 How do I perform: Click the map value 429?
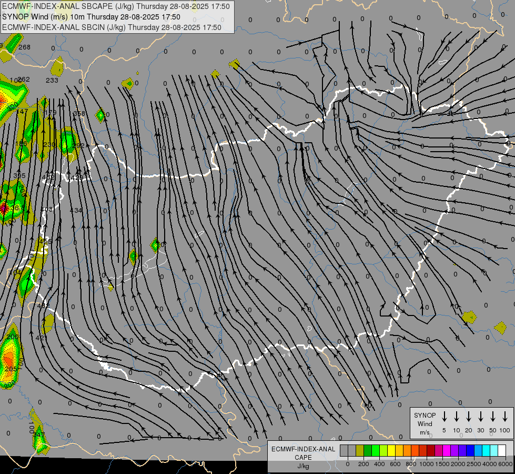77,177
